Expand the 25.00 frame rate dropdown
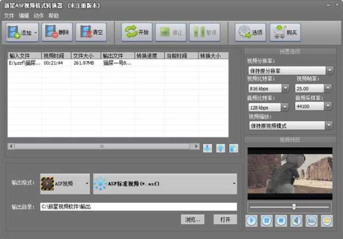This screenshot has width=343, height=239. pyautogui.click(x=328, y=88)
